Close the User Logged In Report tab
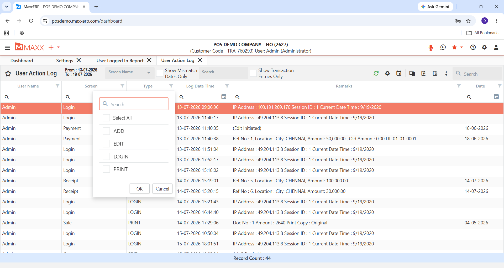The width and height of the screenshot is (504, 268). coord(149,60)
